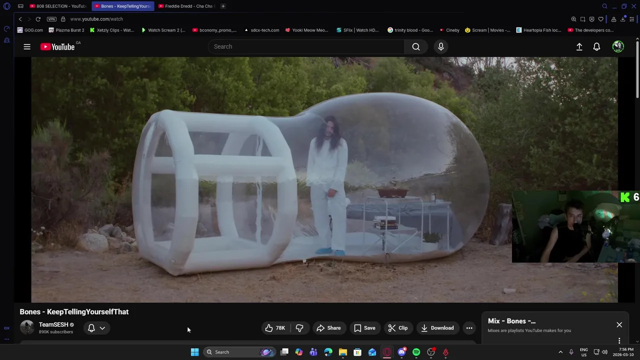This screenshot has width=640, height=360.
Task: Open the TeamSESH channel avatar
Action: pyautogui.click(x=27, y=327)
